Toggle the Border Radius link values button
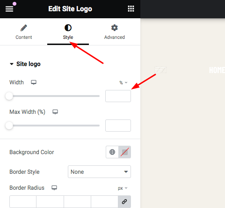Viewport: 225px width, 208px height. coord(124,201)
